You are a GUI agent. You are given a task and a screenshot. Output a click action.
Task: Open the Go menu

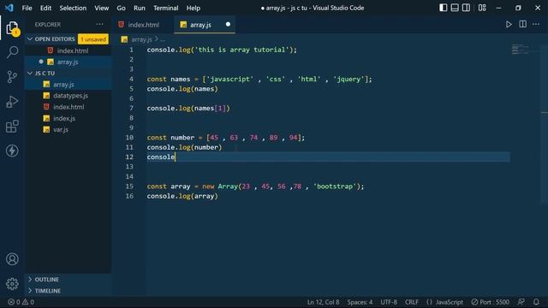[x=121, y=8]
